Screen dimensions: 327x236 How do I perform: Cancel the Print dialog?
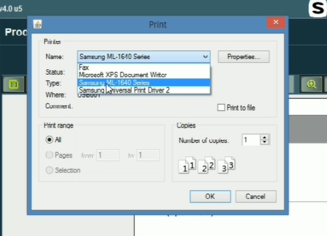pos(256,196)
